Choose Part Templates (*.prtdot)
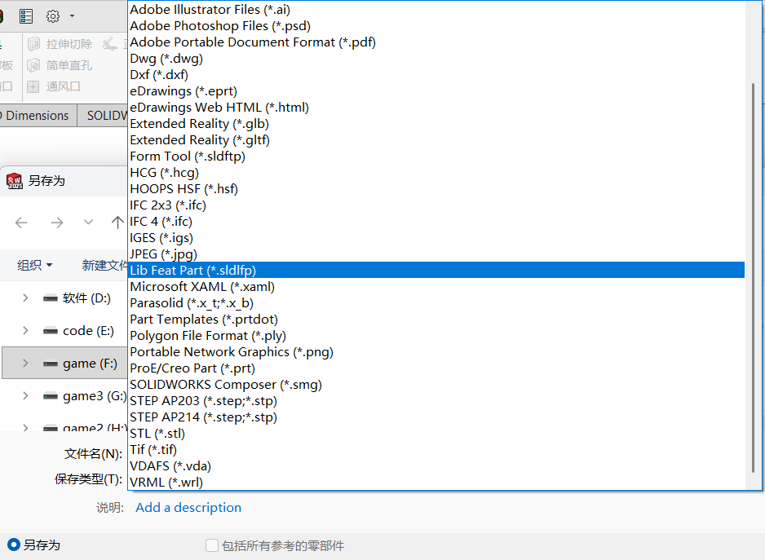This screenshot has height=560, width=765. pos(436,320)
